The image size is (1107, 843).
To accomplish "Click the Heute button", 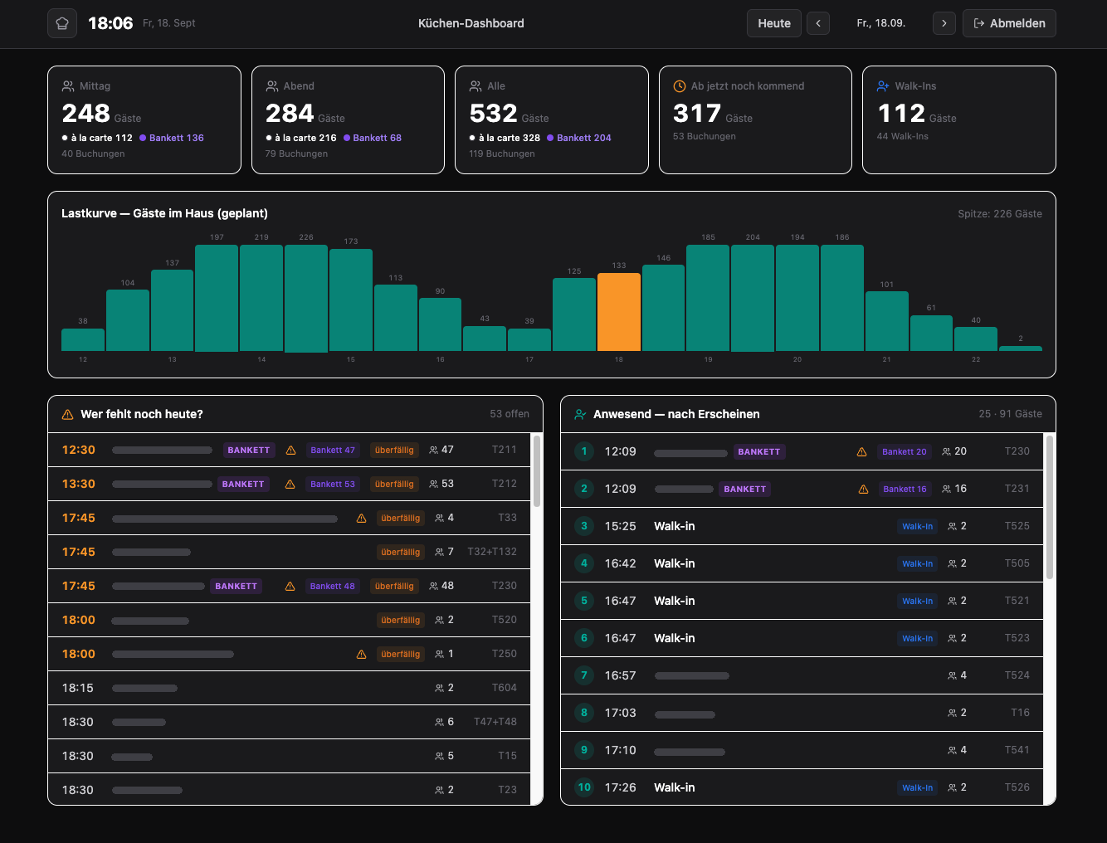I will pos(774,23).
